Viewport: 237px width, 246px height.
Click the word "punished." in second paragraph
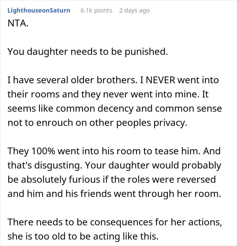pyautogui.click(x=146, y=52)
